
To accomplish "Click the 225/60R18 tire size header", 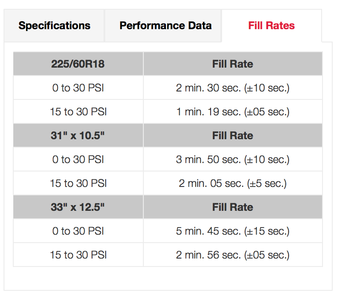I will coord(78,64).
